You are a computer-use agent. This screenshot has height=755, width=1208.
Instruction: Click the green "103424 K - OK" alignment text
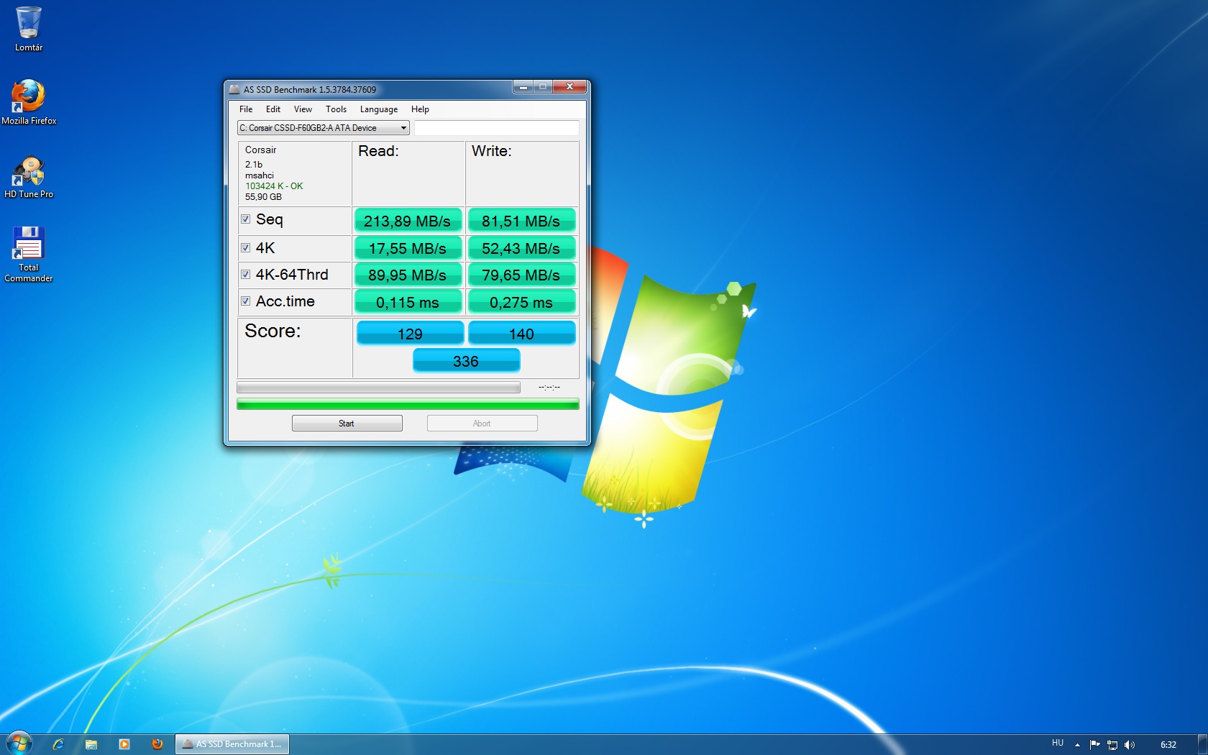pos(274,186)
